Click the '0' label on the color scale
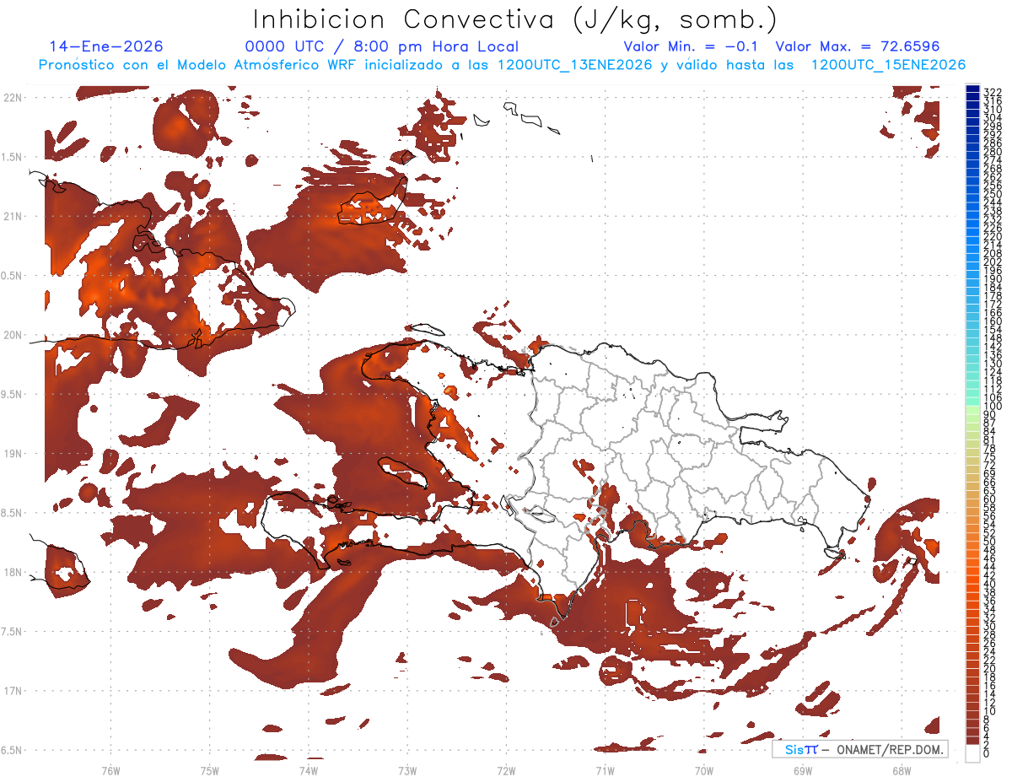Screen dimensions: 1012x782 coord(987,753)
